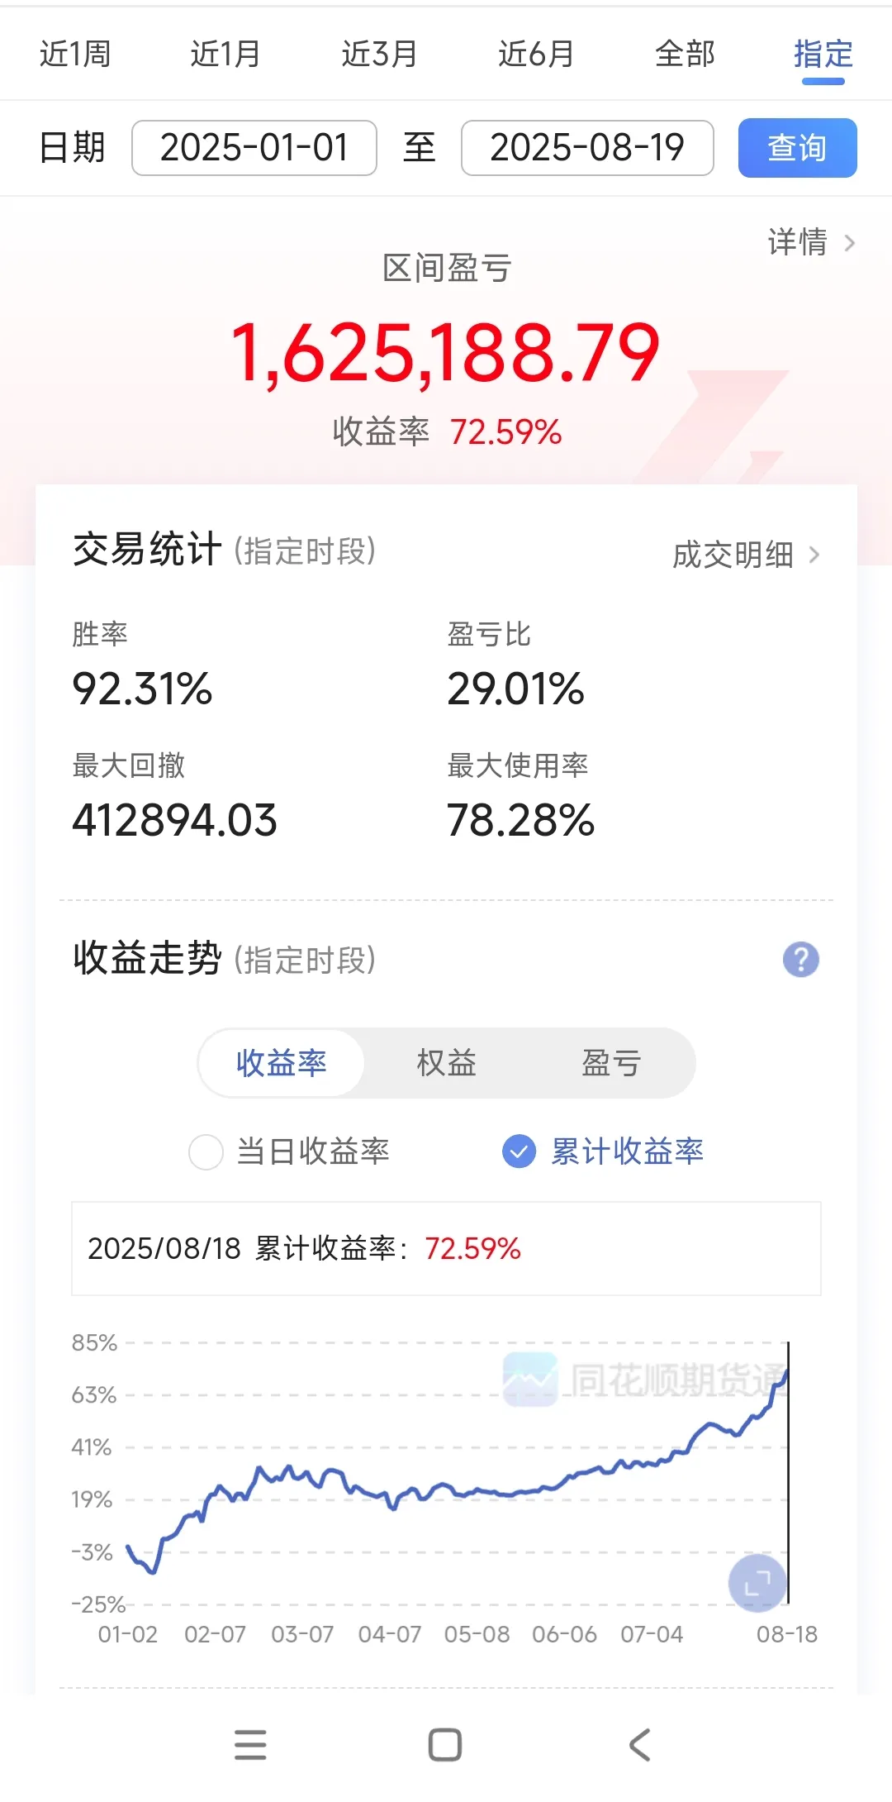Screen dimensions: 892x1802
Task: Tap the chart's vertical cursor line at 08-18
Action: 788,1471
